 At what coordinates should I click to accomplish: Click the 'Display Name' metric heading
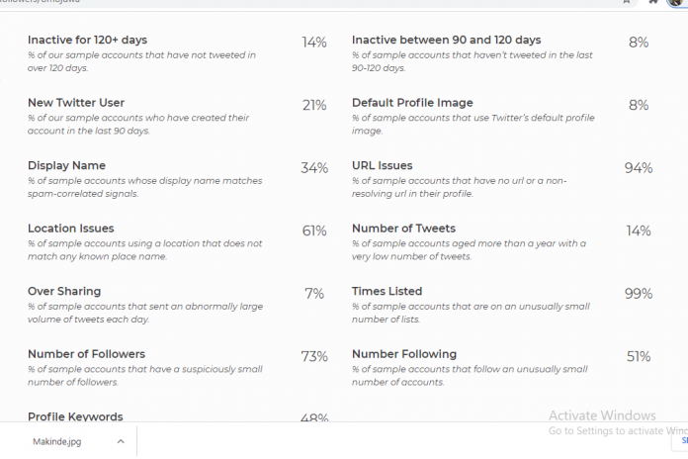click(x=65, y=165)
